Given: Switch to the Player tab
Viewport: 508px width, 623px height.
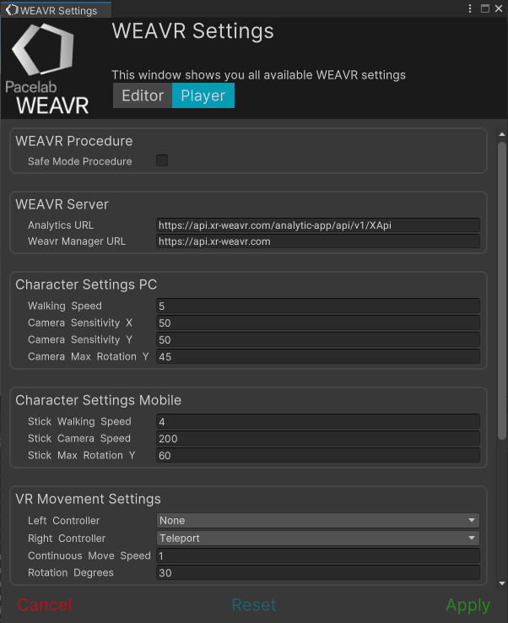Looking at the screenshot, I should (203, 95).
